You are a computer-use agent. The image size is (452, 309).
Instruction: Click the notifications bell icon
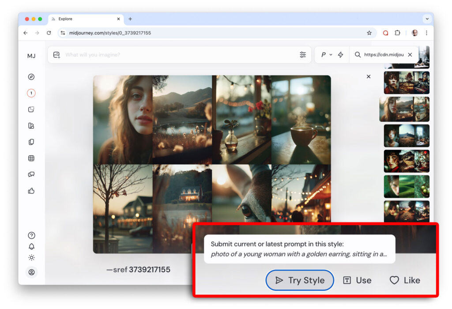pyautogui.click(x=31, y=246)
